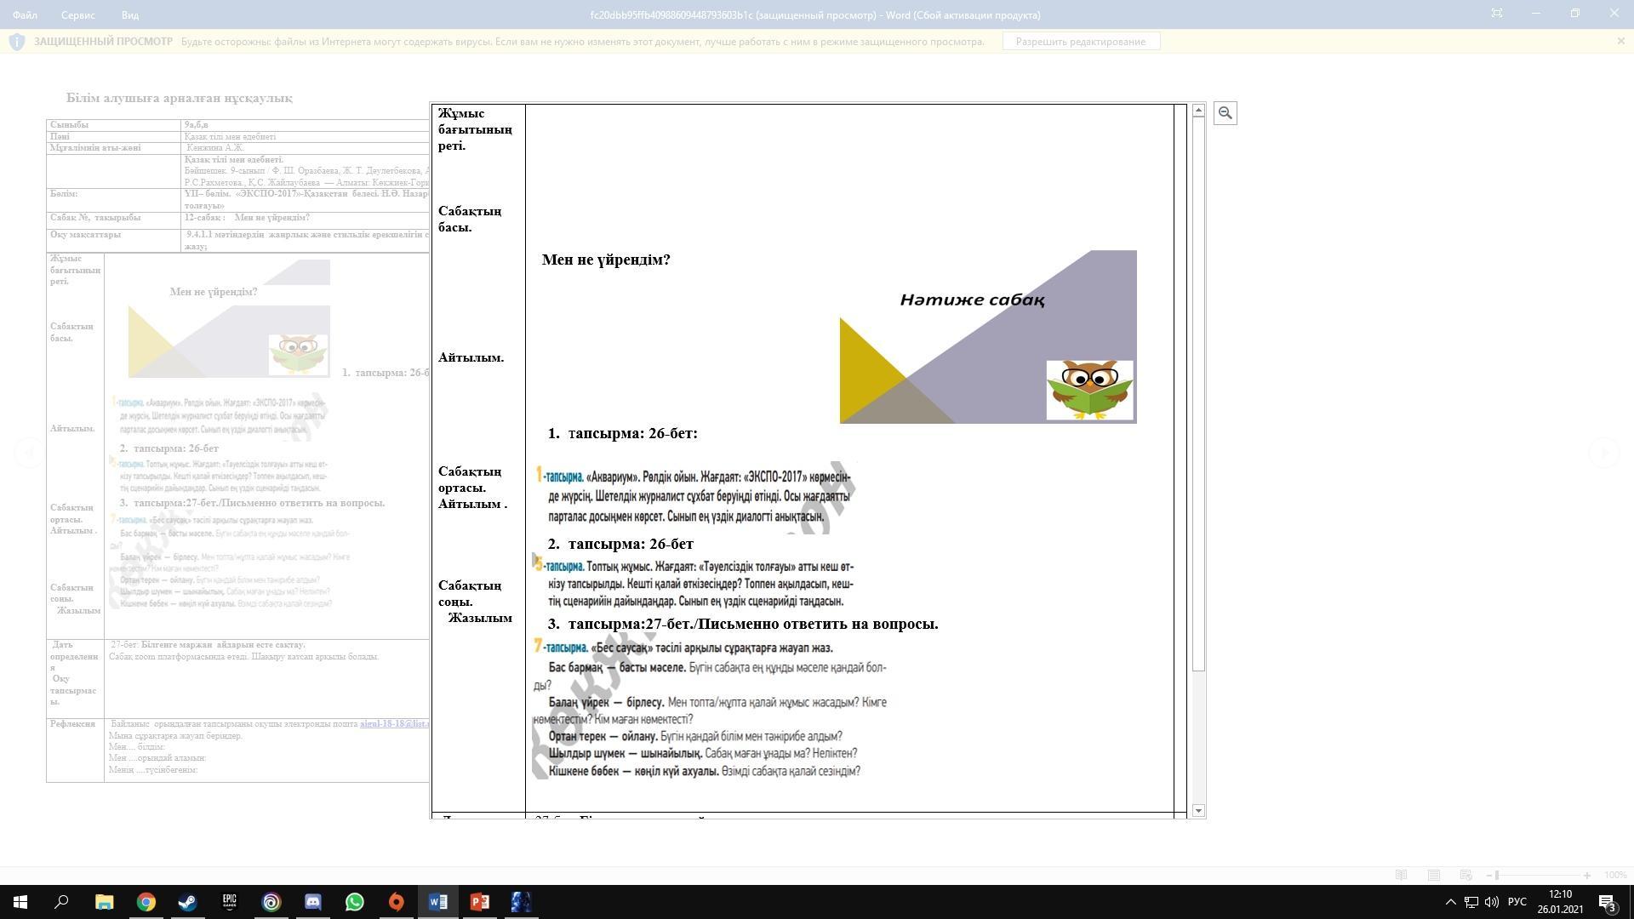Open Epic Games launcher from taskbar
The image size is (1634, 919).
click(230, 902)
